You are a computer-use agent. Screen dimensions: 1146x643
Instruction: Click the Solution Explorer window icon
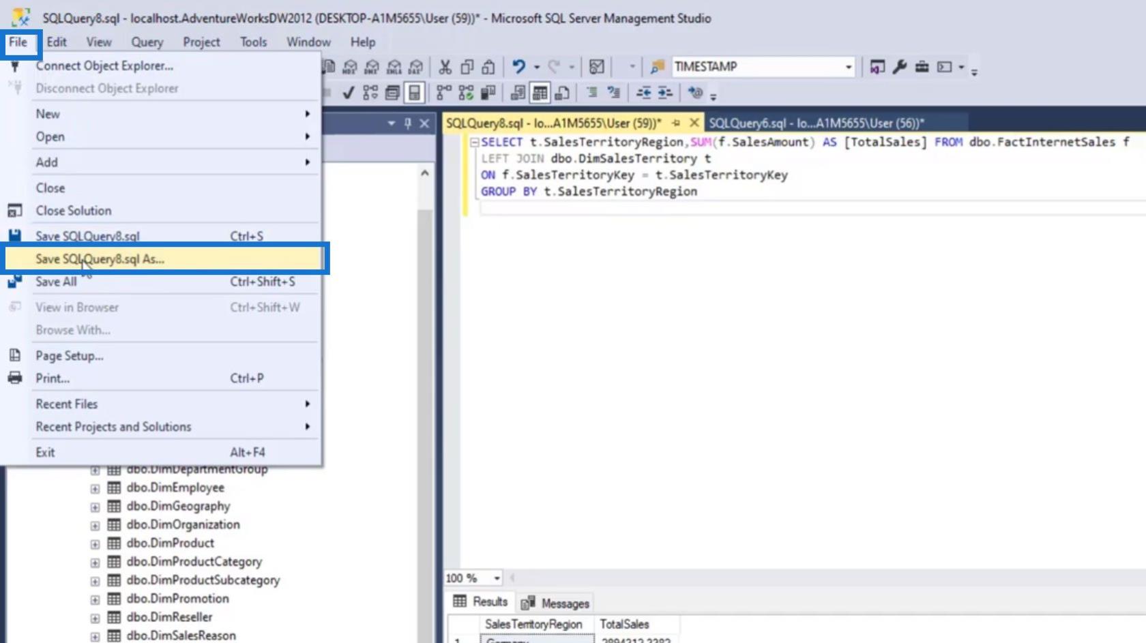tap(877, 67)
